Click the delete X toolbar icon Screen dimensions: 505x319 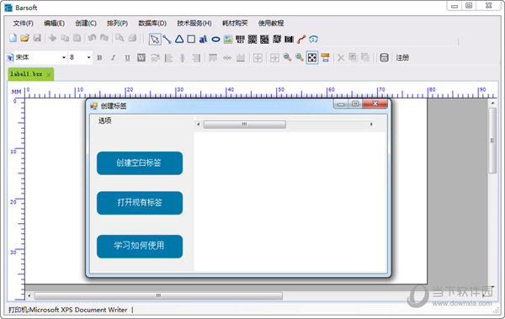(341, 58)
